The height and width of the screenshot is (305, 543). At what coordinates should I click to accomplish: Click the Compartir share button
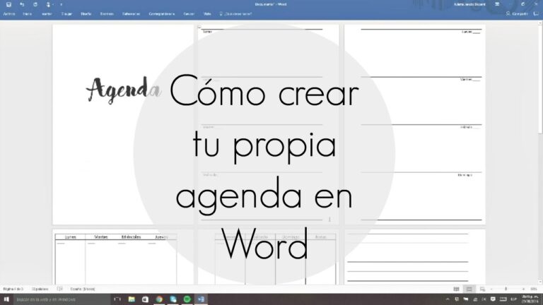517,14
